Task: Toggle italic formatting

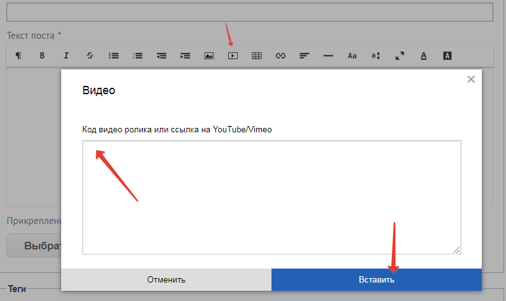Action: [66, 56]
